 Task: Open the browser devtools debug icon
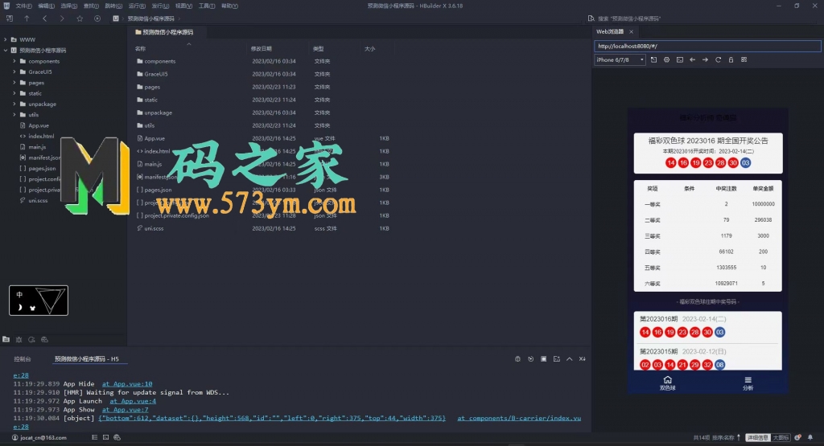coord(666,59)
